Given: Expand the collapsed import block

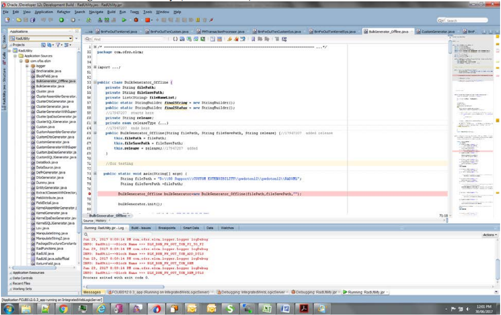Looking at the screenshot, I should (94, 68).
